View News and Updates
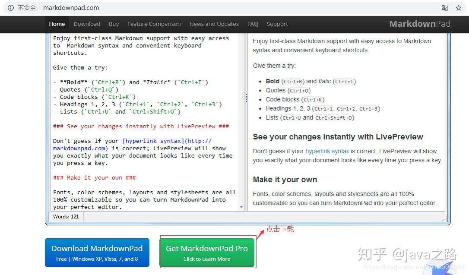The width and height of the screenshot is (469, 275). (x=214, y=24)
